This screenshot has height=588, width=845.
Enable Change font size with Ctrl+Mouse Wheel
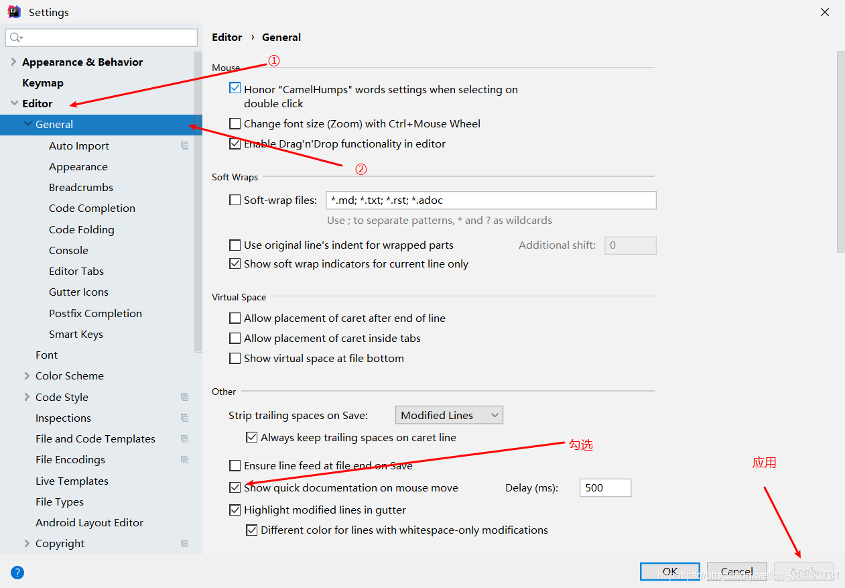coord(235,123)
